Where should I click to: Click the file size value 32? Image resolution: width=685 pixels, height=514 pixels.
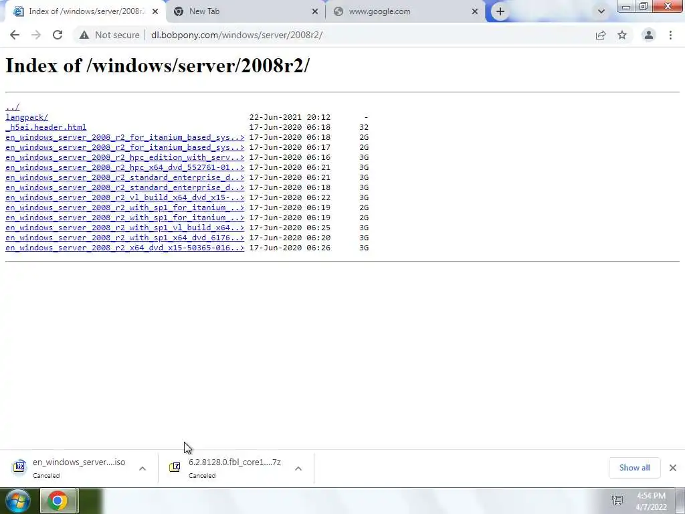[x=364, y=127]
